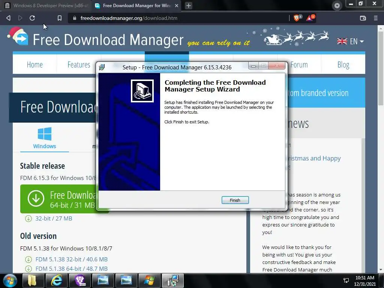Click the setup wizard title bar icon
The height and width of the screenshot is (288, 384).
102,67
